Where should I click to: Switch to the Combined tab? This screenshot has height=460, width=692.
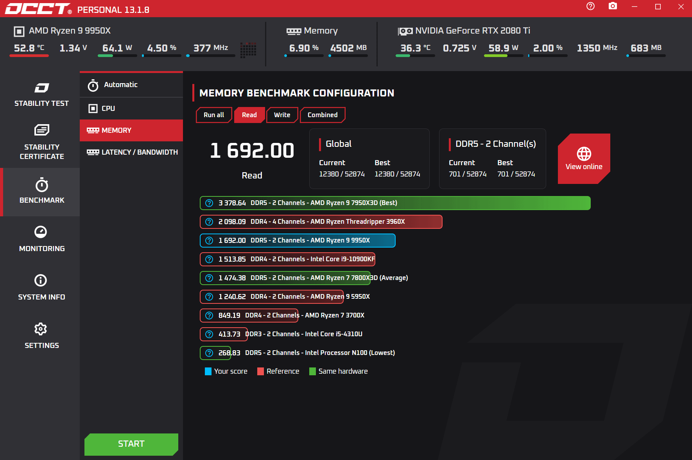[323, 115]
